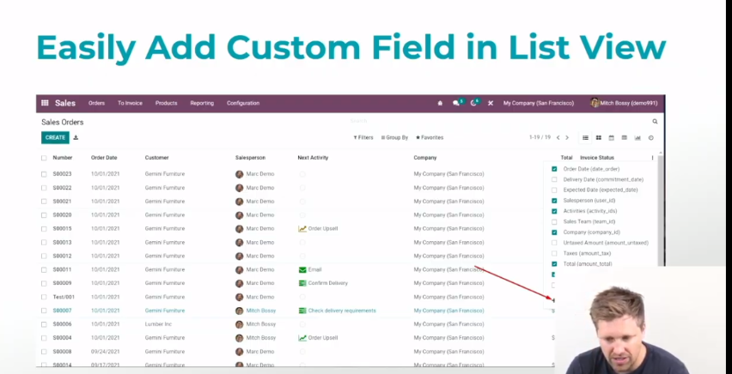Open the Configuration menu
The height and width of the screenshot is (374, 732).
coord(243,103)
